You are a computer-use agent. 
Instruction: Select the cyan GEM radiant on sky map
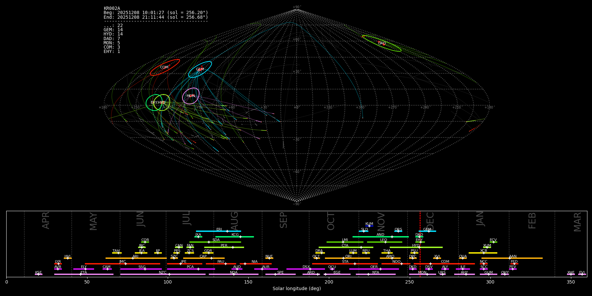200,69
